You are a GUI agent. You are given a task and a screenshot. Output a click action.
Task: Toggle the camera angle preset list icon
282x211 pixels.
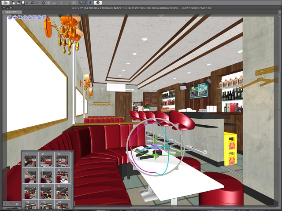17,204
